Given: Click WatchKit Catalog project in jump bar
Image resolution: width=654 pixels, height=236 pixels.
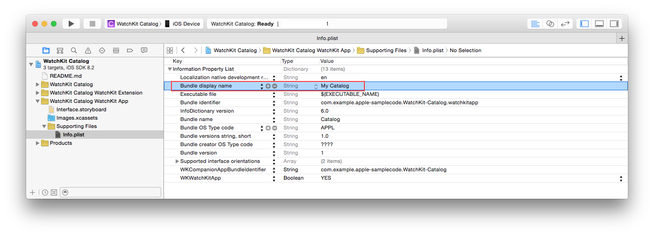Looking at the screenshot, I should coord(231,50).
